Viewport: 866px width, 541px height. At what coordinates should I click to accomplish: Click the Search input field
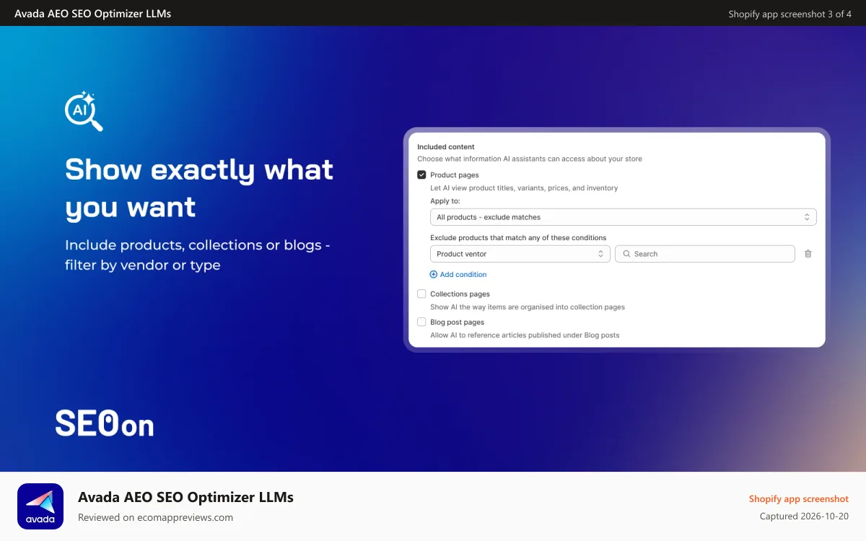(704, 254)
